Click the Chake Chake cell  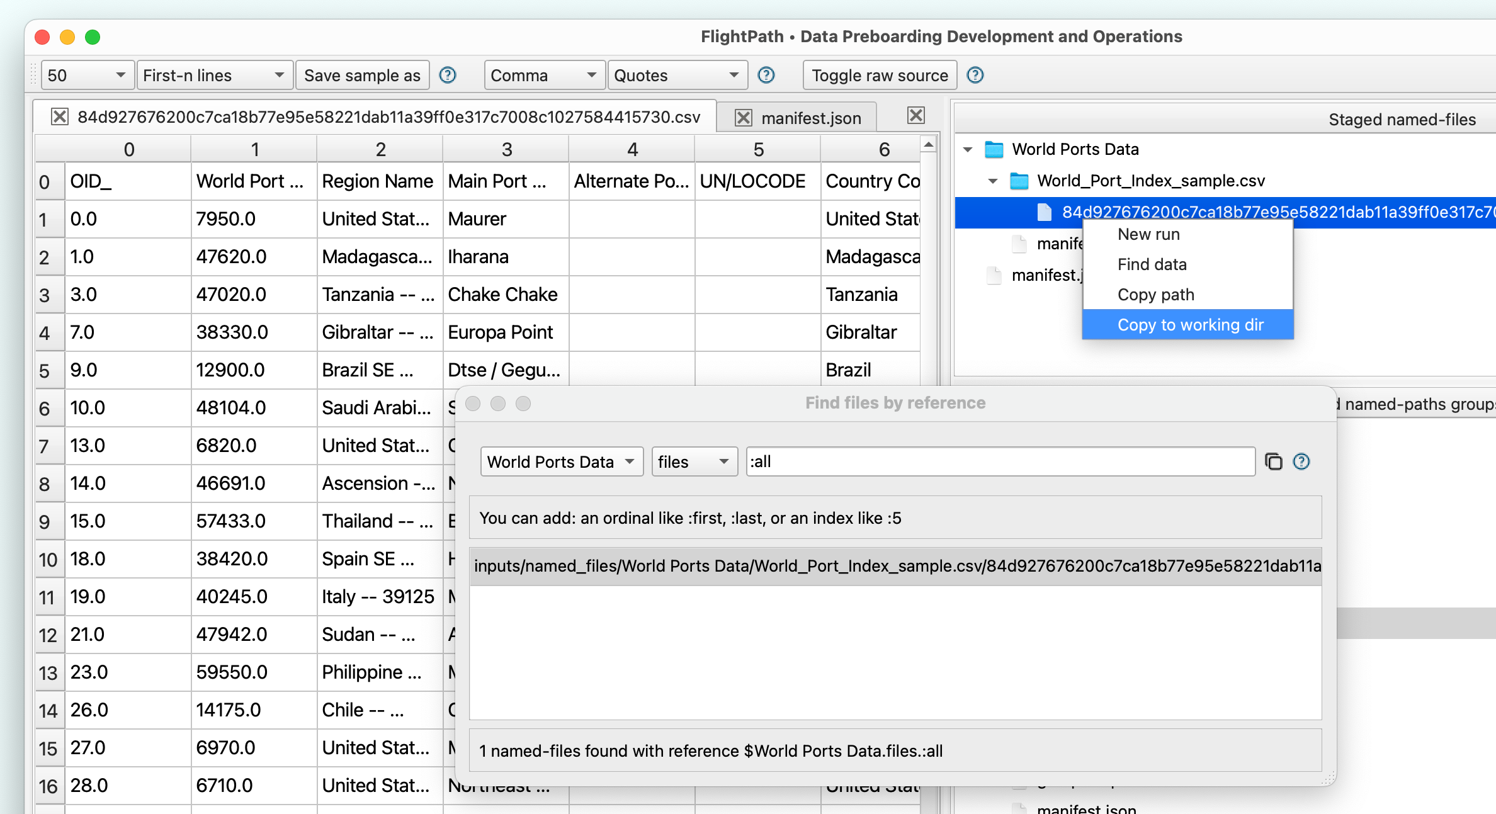point(506,295)
